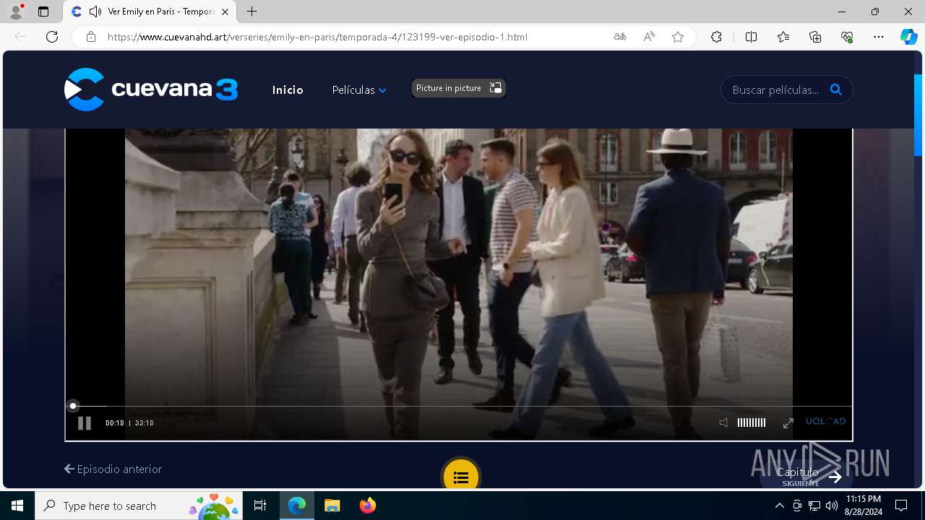The height and width of the screenshot is (520, 925).
Task: Open Settings and more ellipsis menu
Action: 879,37
